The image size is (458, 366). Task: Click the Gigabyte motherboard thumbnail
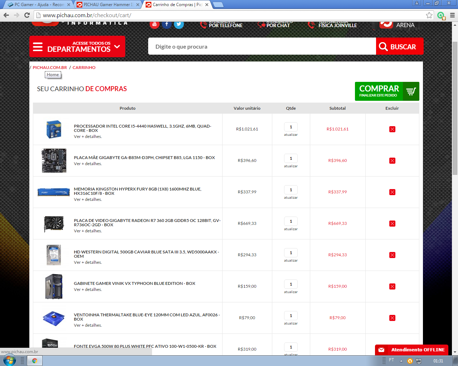pos(54,160)
